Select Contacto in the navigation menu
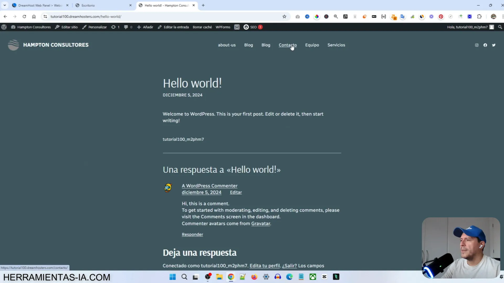Image resolution: width=504 pixels, height=283 pixels. pos(288,45)
